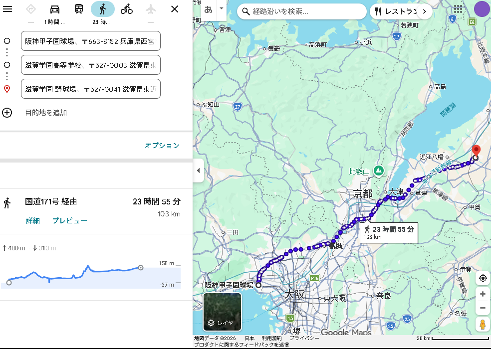
Task: Select the cycling travel mode
Action: coord(127,9)
